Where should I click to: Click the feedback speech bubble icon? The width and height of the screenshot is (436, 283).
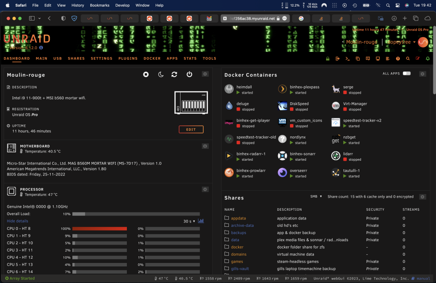click(x=368, y=59)
